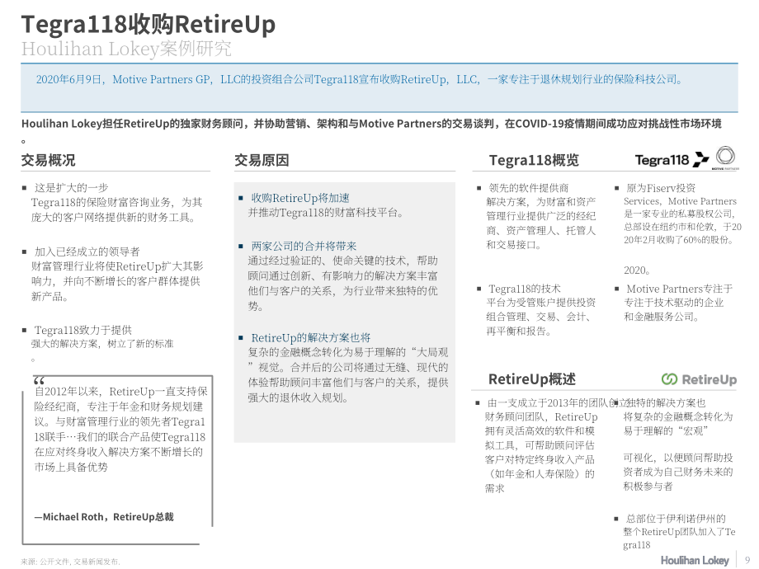Click the bullet 'Tegra118致力于提供'
This screenshot has width=759, height=569.
[82, 330]
